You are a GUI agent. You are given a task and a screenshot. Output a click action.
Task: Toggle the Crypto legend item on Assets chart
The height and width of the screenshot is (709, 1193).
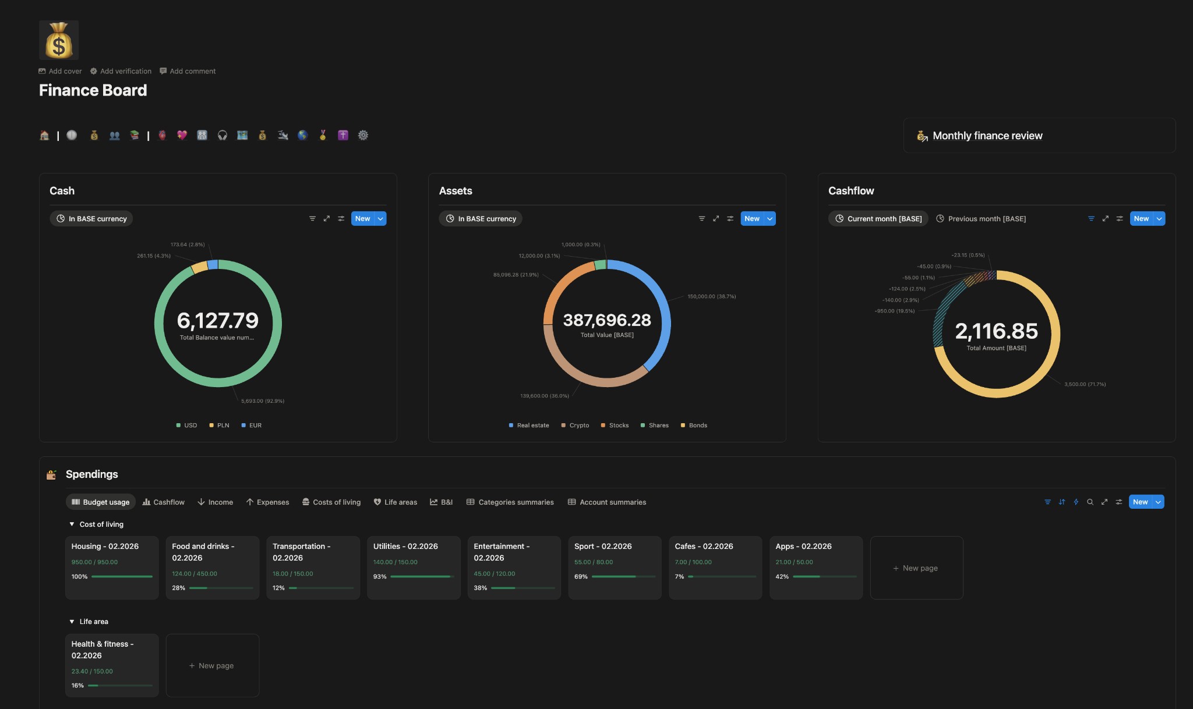point(577,425)
